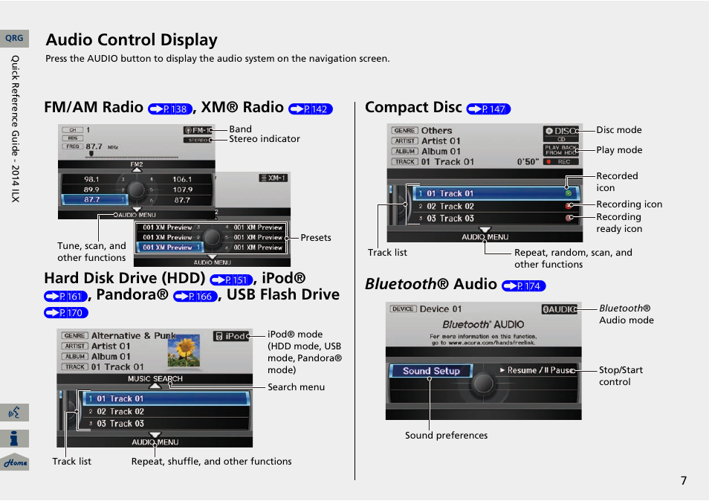Viewport: 709px width, 501px height.
Task: Click the STEREO indicator in radio display
Action: click(x=198, y=140)
